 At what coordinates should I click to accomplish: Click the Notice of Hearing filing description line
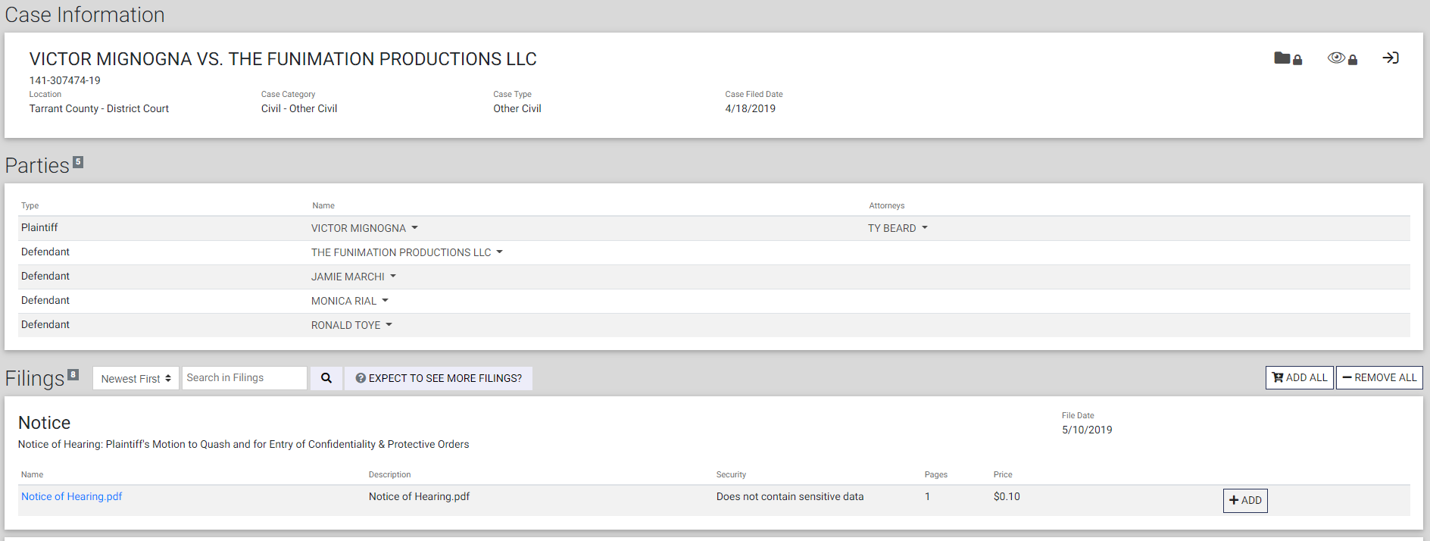click(x=243, y=444)
